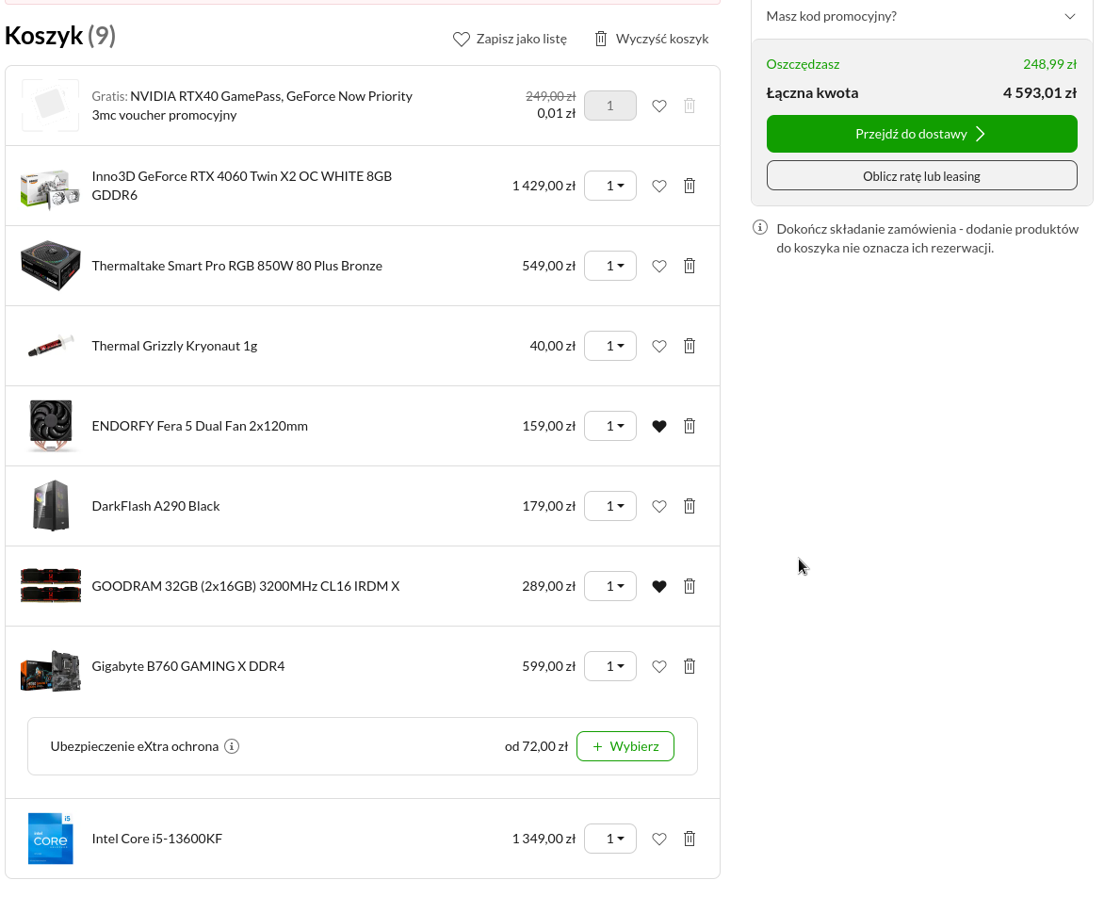Image resolution: width=1104 pixels, height=913 pixels.
Task: Open quantity selector for GOODRAM 32GB
Action: [610, 586]
